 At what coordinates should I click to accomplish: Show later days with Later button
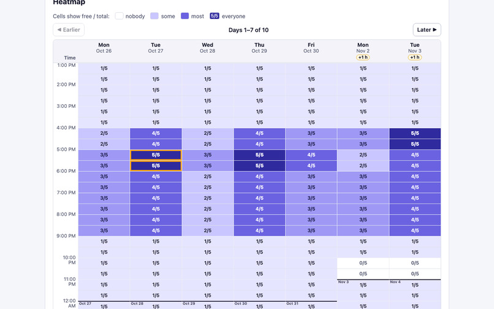coord(427,29)
